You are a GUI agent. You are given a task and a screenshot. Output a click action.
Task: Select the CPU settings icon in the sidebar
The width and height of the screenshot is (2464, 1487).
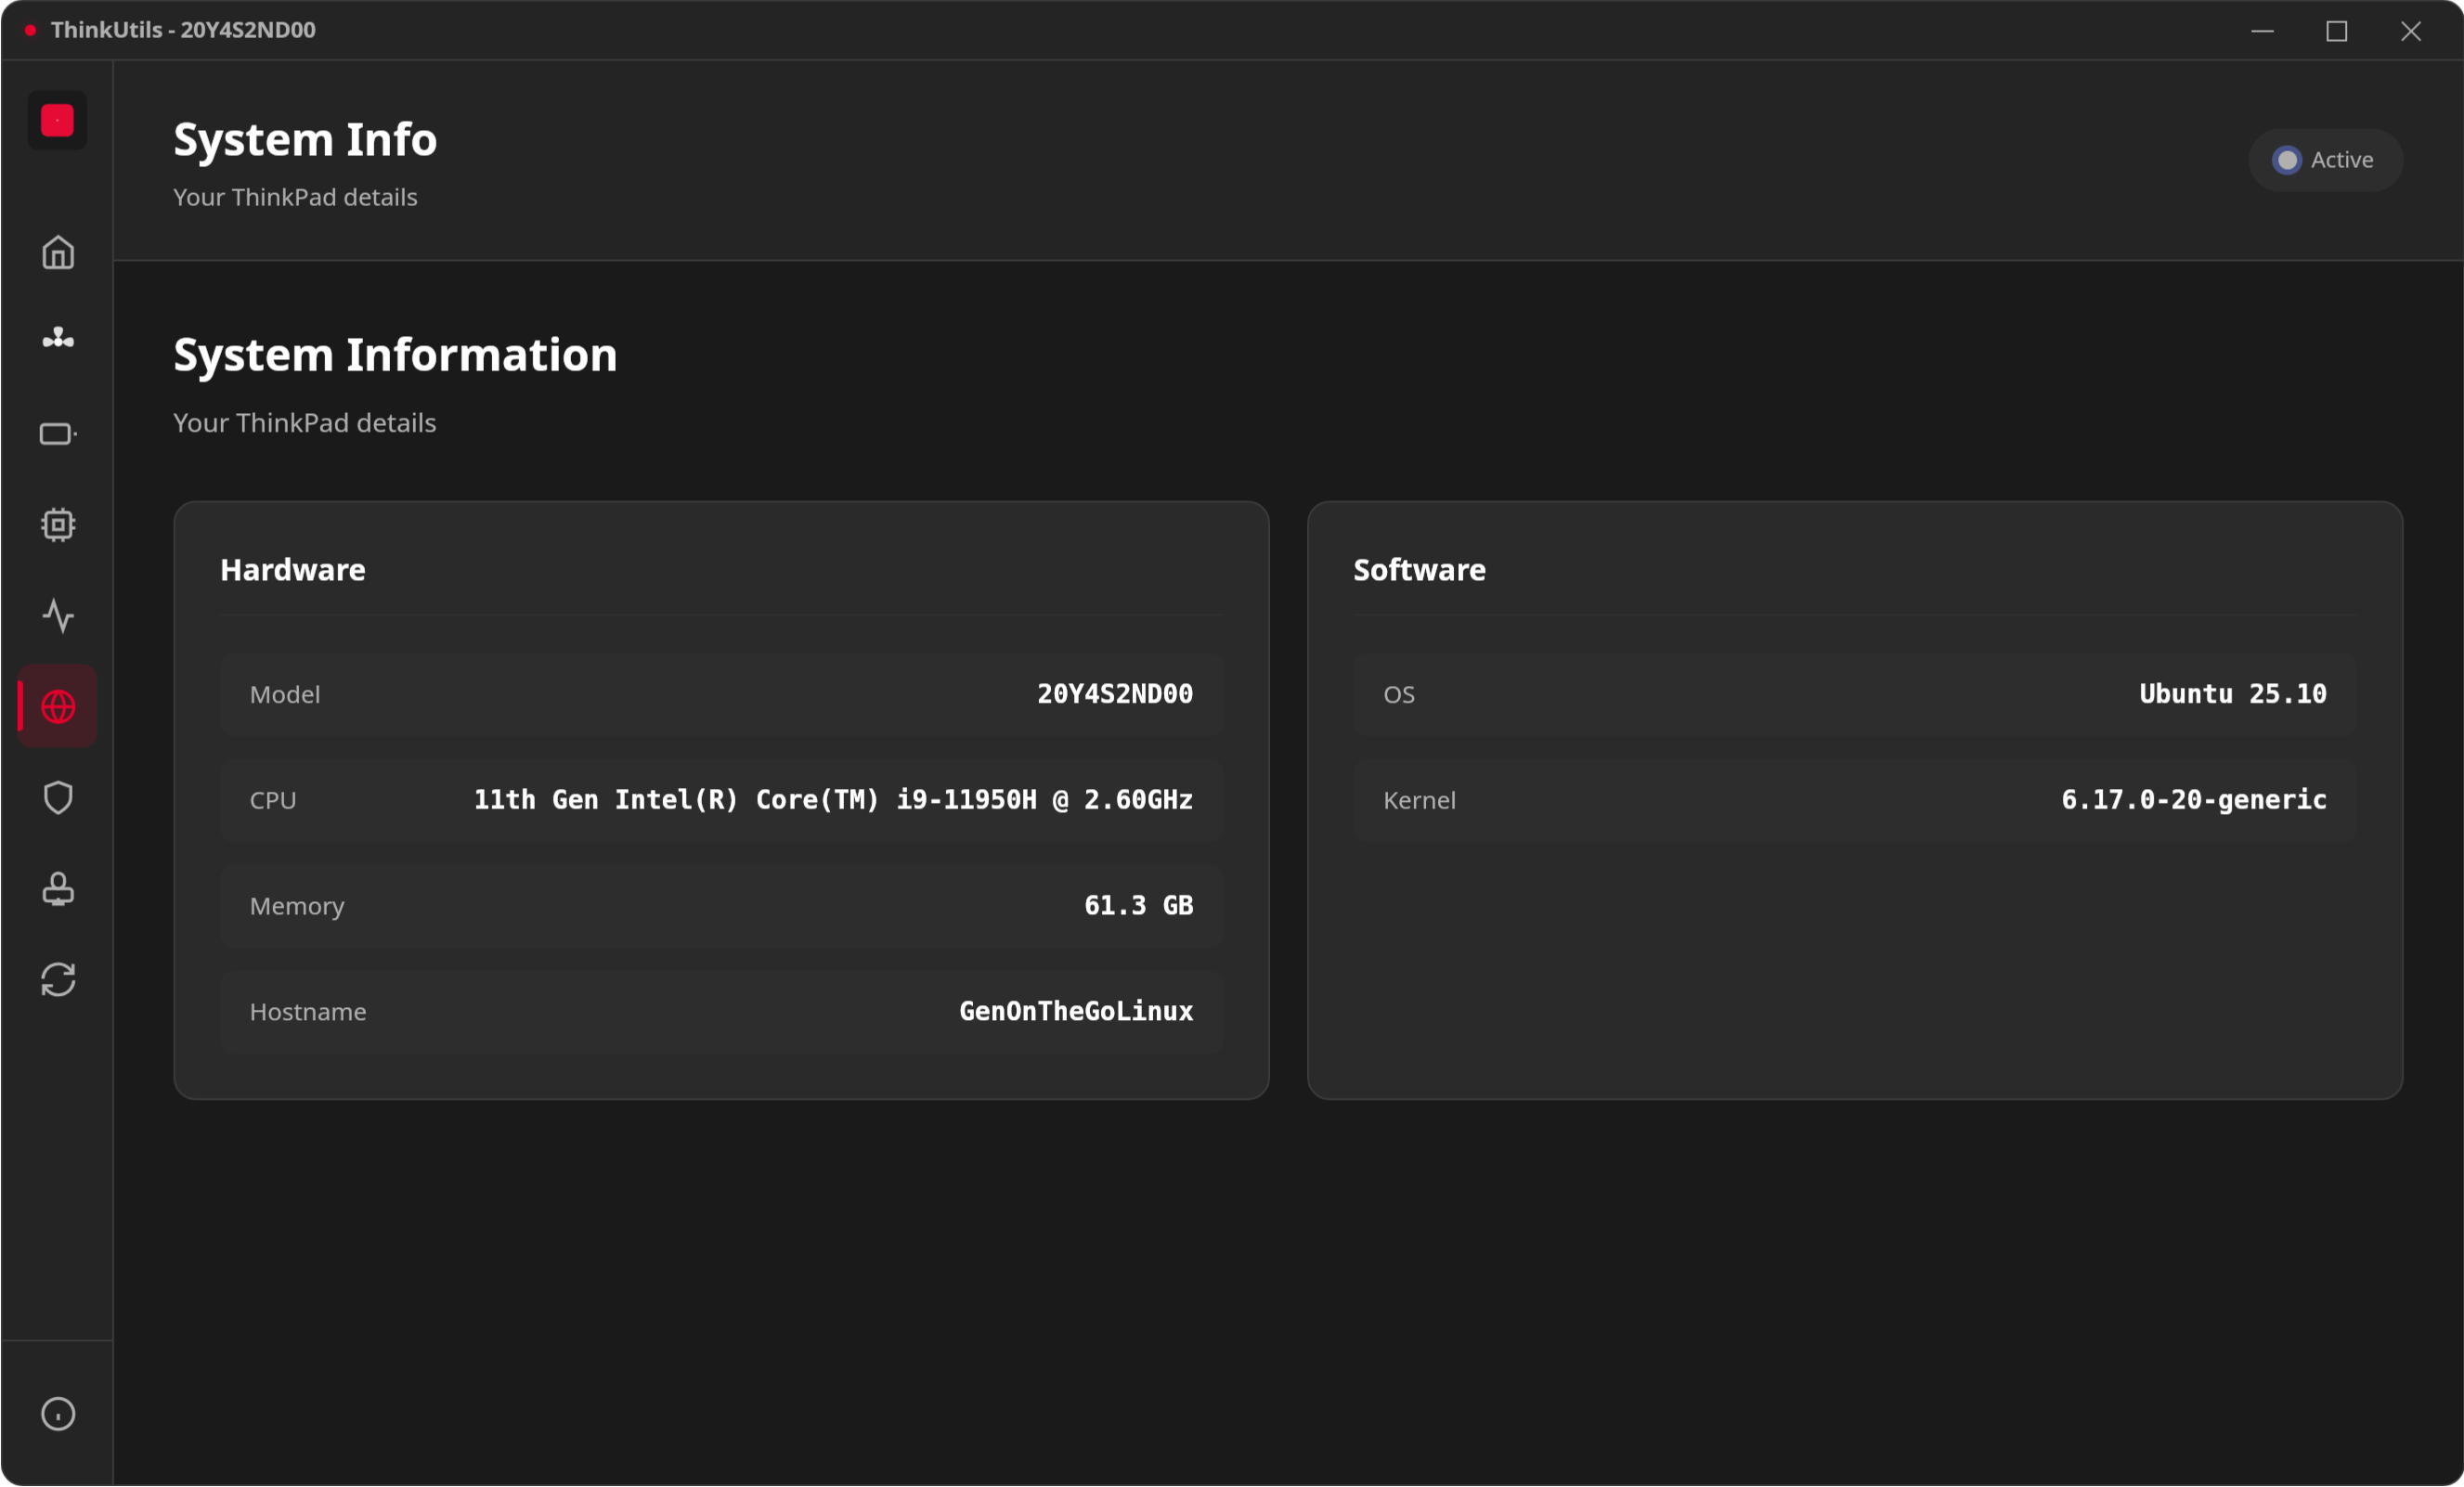tap(57, 524)
